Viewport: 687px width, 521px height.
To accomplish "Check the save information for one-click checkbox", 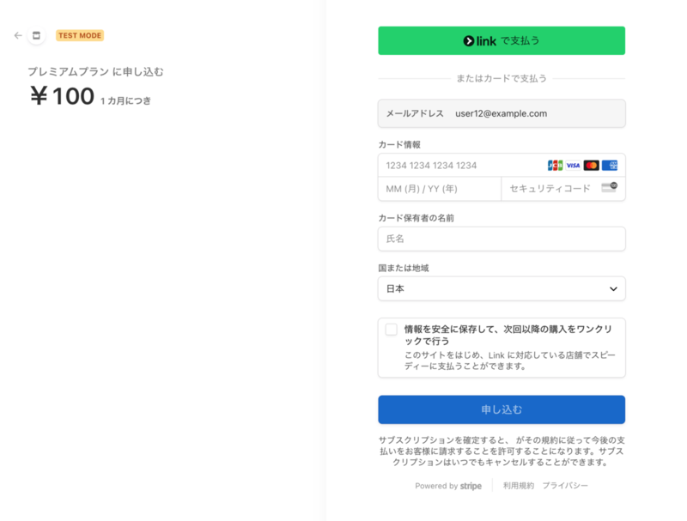I will 392,330.
